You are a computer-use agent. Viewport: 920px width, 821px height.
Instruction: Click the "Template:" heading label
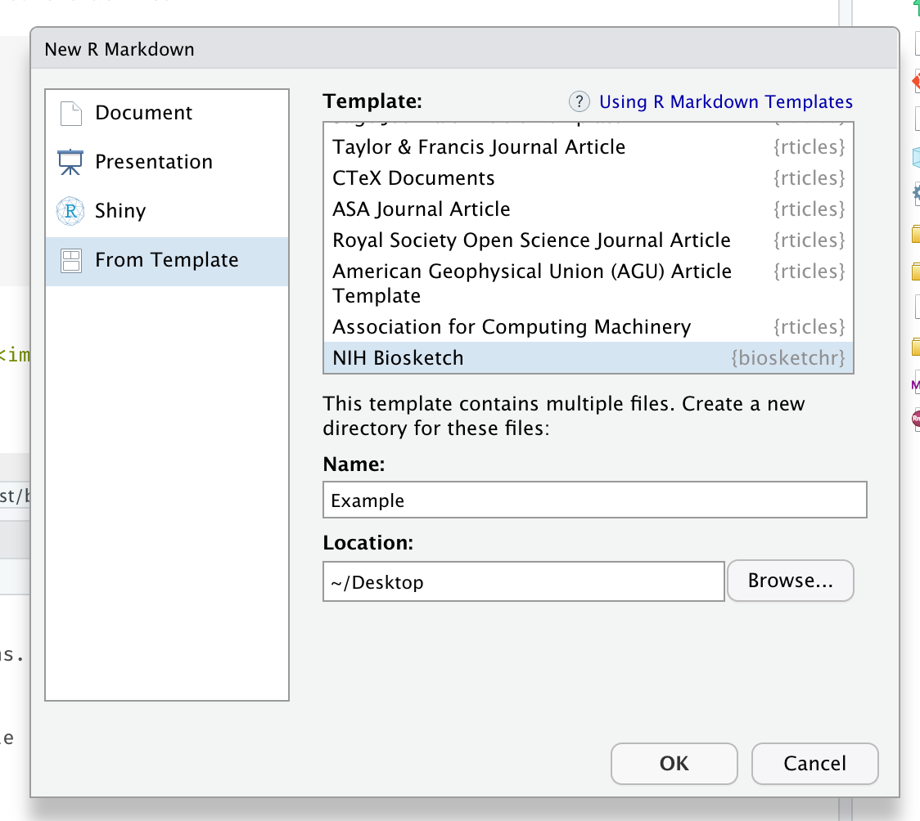[372, 101]
